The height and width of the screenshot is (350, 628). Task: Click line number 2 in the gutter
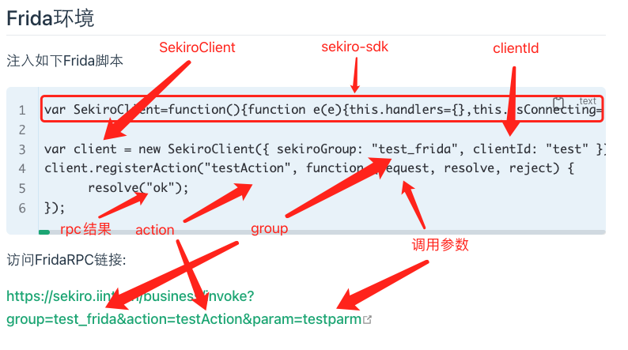tap(22, 130)
